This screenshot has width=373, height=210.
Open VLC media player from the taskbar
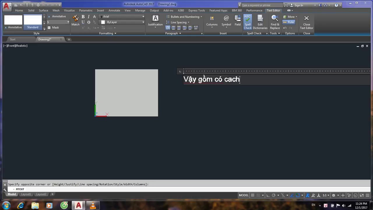pyautogui.click(x=93, y=206)
